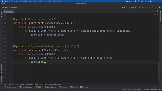Click the @app.put decorator
This screenshot has height=91, width=162.
tap(19, 19)
